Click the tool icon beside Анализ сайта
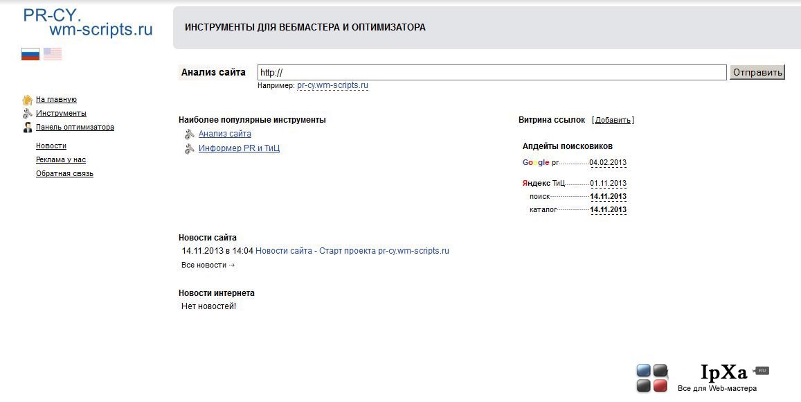Viewport: 801px width, 402px height. 190,134
